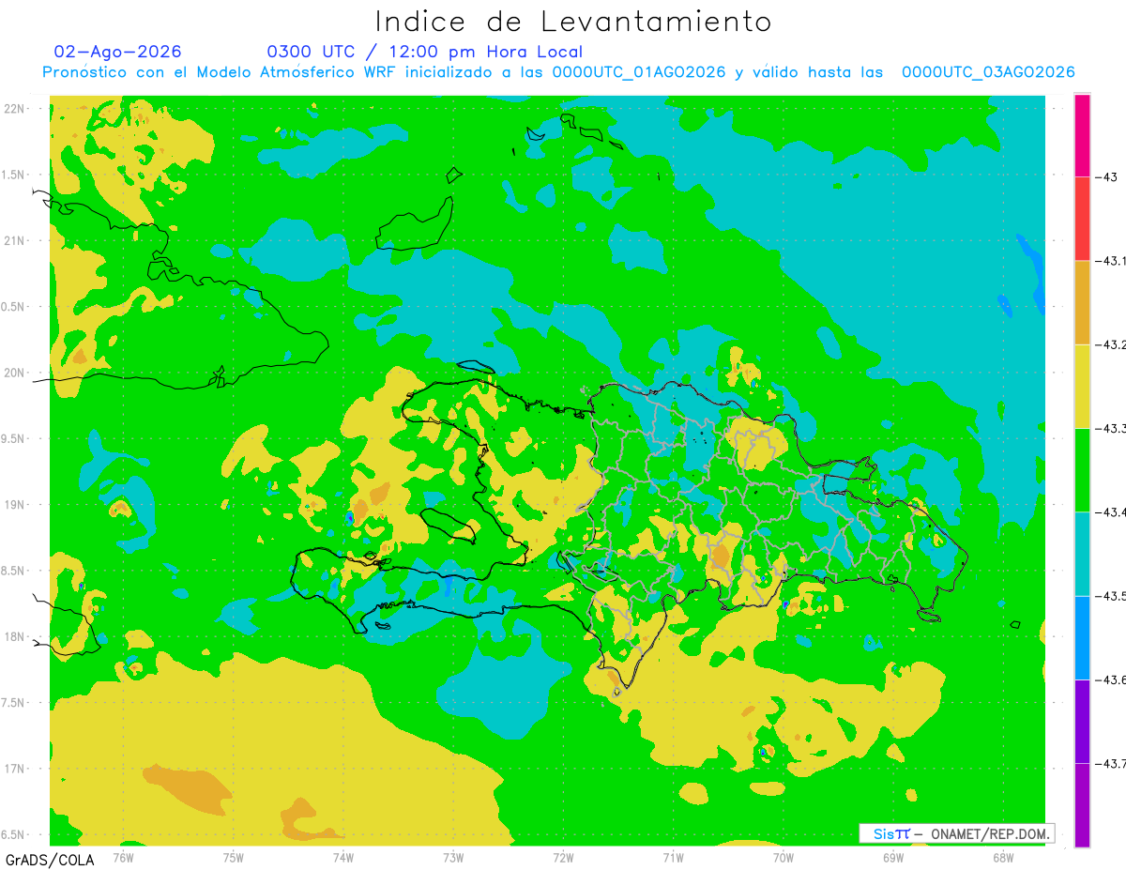Click longitude label '72W'

[x=563, y=857]
